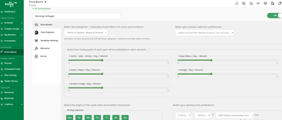Image resolution: width=282 pixels, height=120 pixels.
Task: Click the Media Library icon
Action: pos(2,81)
